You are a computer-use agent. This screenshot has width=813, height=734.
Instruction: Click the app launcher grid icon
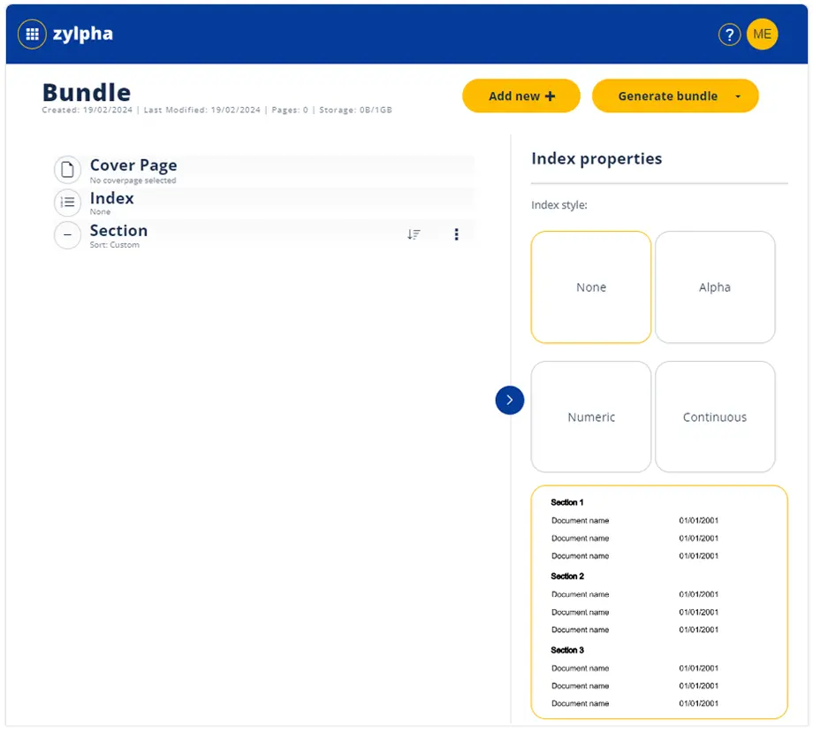coord(32,34)
